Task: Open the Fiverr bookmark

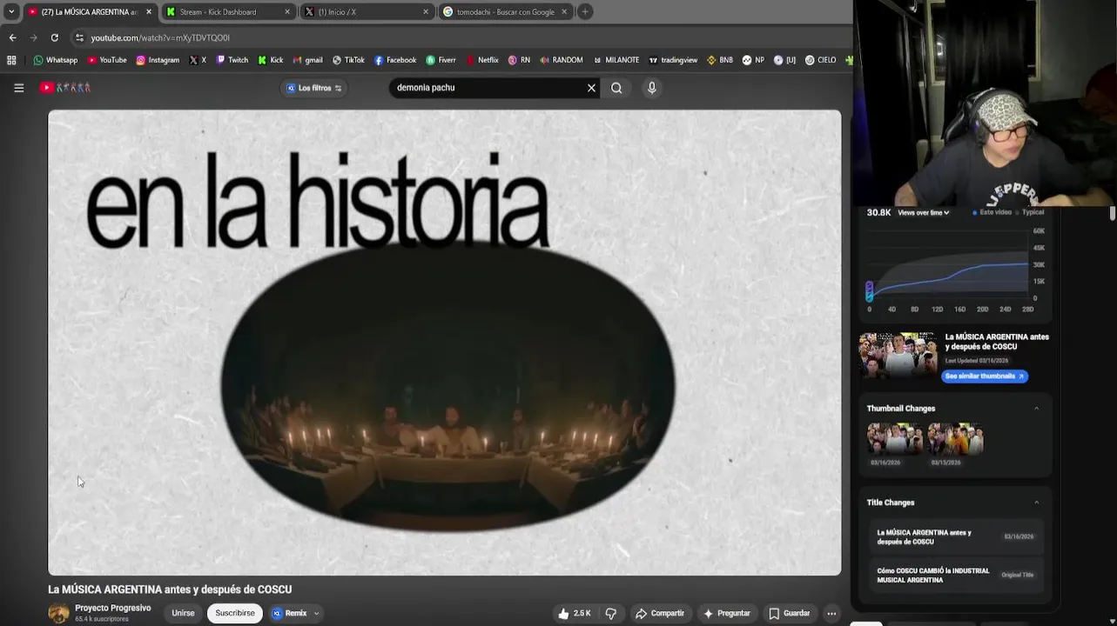Action: click(441, 60)
